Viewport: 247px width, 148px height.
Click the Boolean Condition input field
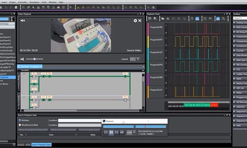coord(80,120)
